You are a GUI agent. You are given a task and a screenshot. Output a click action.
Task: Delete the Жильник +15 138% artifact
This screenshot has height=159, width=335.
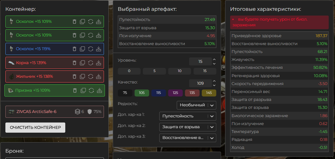[x=74, y=76]
